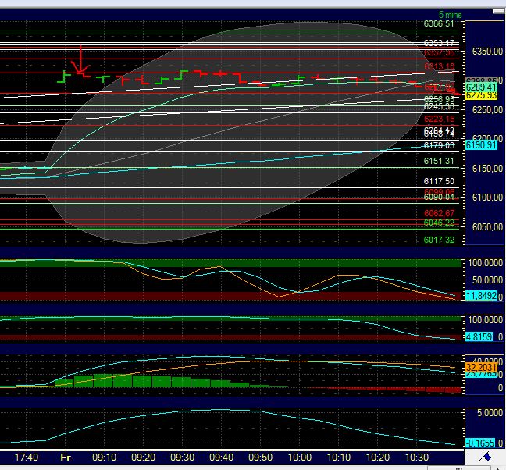Click the 09:50 time axis label

point(261,458)
